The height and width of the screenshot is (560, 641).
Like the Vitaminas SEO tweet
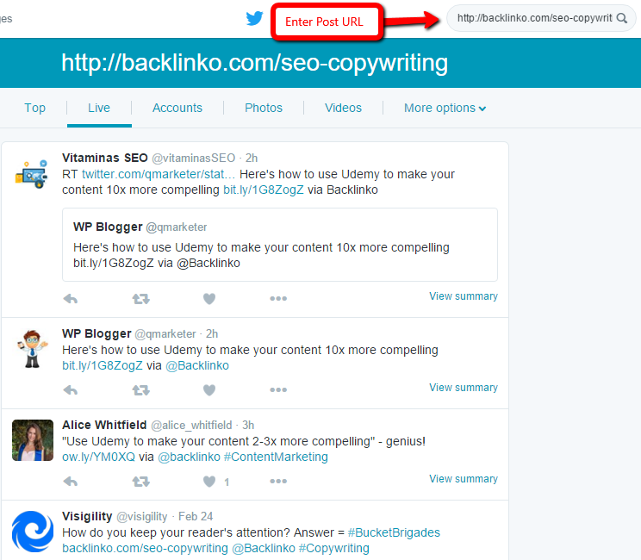pos(208,299)
